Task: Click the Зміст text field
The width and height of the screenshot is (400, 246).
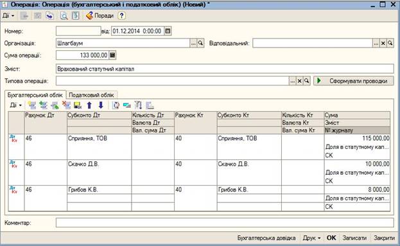Action: click(225, 69)
